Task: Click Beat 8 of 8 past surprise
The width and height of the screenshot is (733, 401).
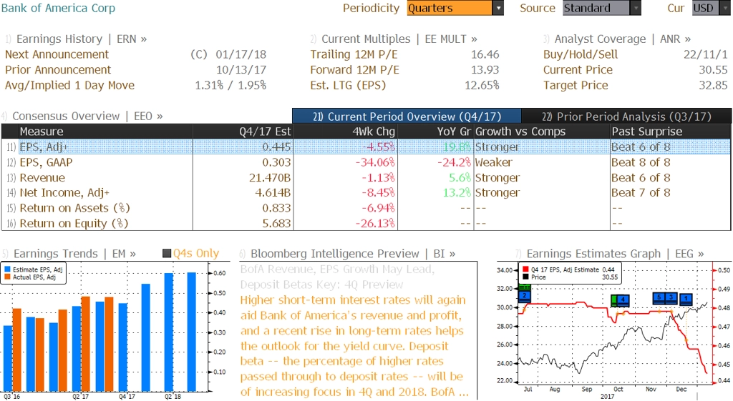Action: coord(641,162)
